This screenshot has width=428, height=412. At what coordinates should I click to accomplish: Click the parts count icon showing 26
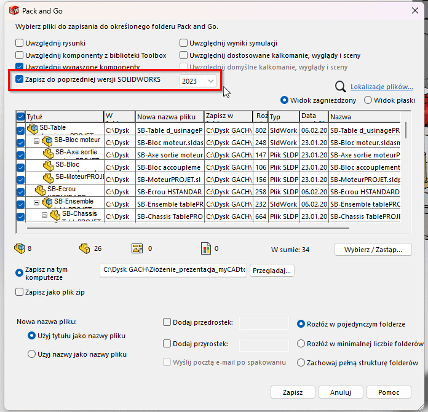pyautogui.click(x=85, y=248)
